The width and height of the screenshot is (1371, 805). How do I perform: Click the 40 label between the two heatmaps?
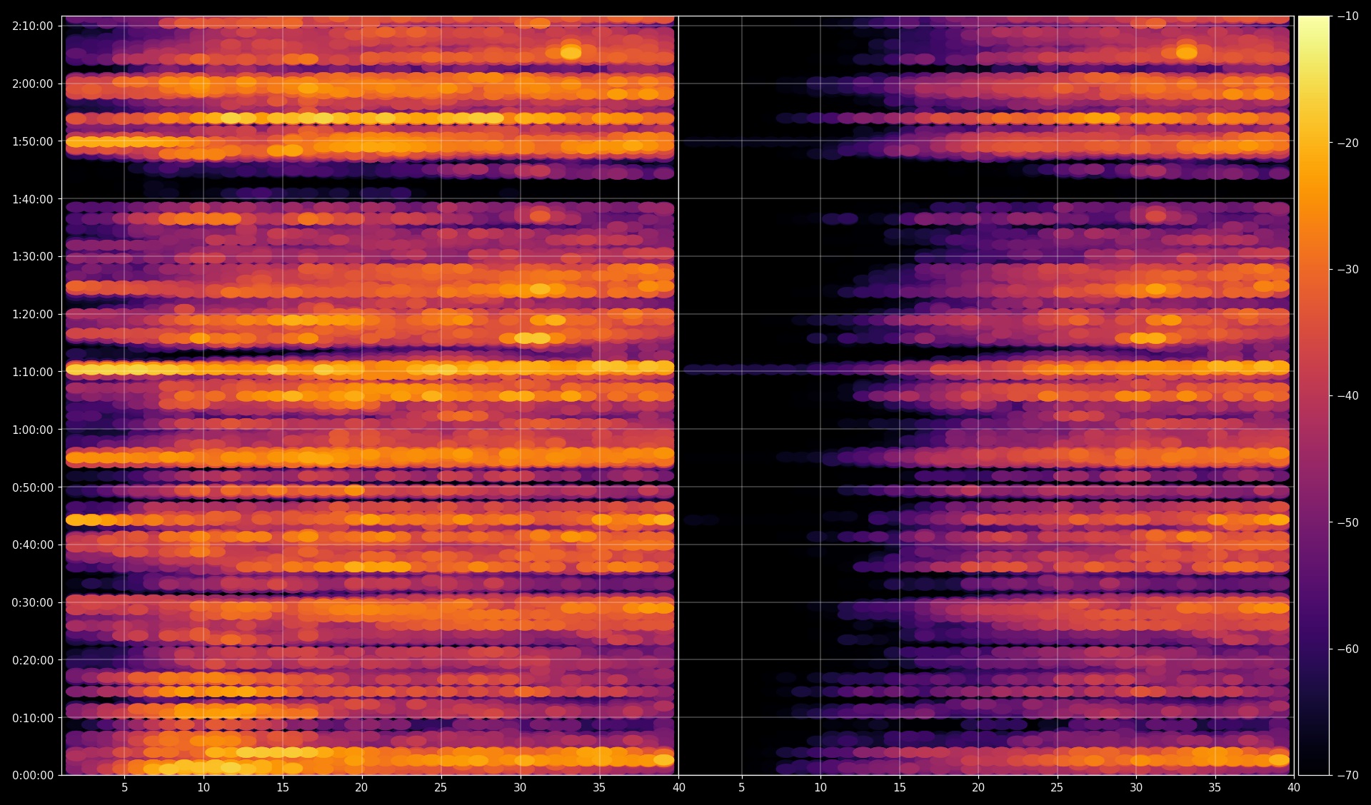(678, 787)
